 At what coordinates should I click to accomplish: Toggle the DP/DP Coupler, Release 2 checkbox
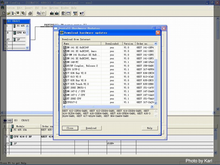click(65, 66)
